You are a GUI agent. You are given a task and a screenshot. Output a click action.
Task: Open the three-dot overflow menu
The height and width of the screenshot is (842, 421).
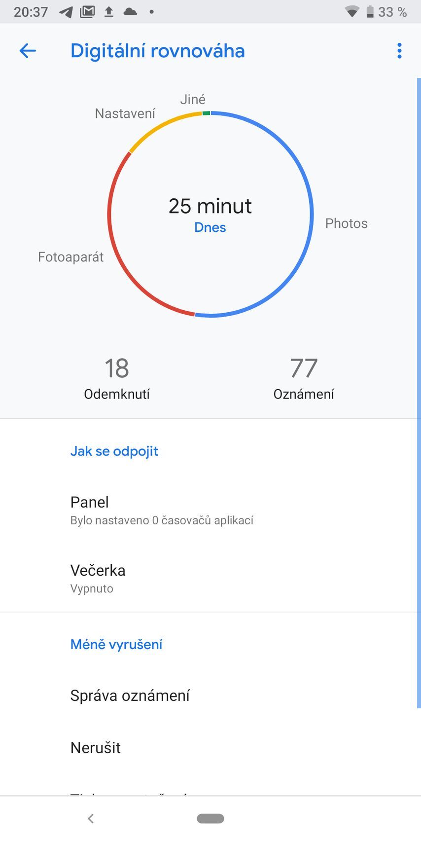pos(399,51)
